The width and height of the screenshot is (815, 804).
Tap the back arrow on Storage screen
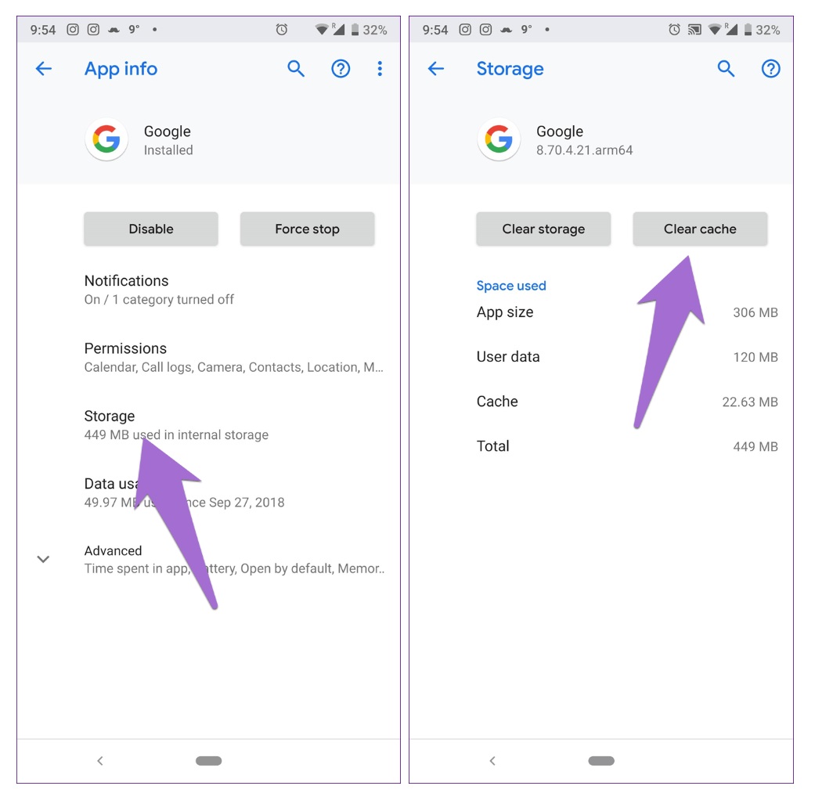pos(436,69)
